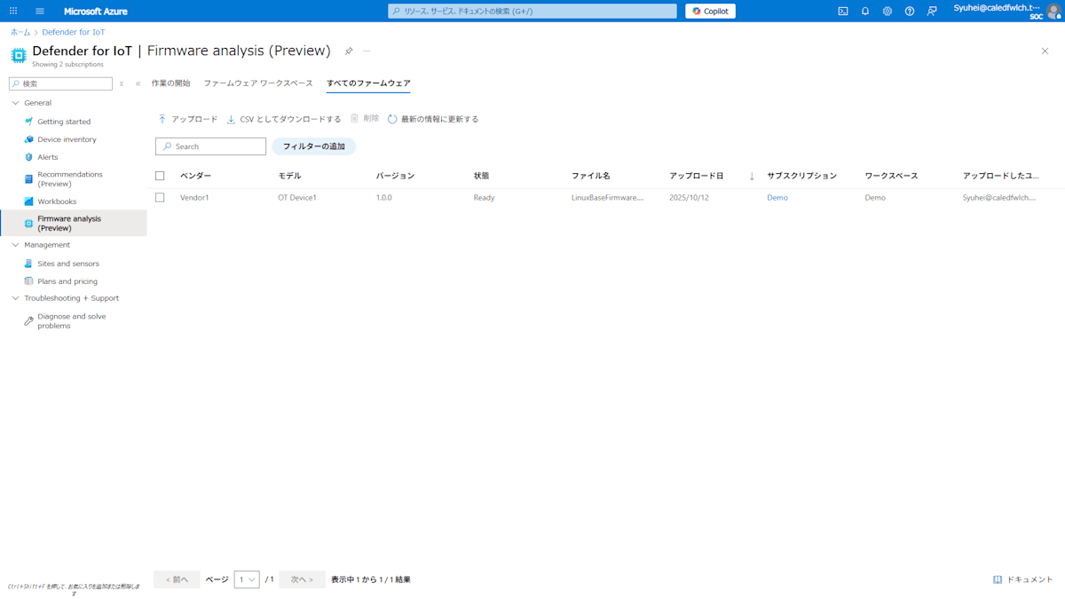This screenshot has height=599, width=1065.
Task: Click the global Azure search bar
Action: 532,11
